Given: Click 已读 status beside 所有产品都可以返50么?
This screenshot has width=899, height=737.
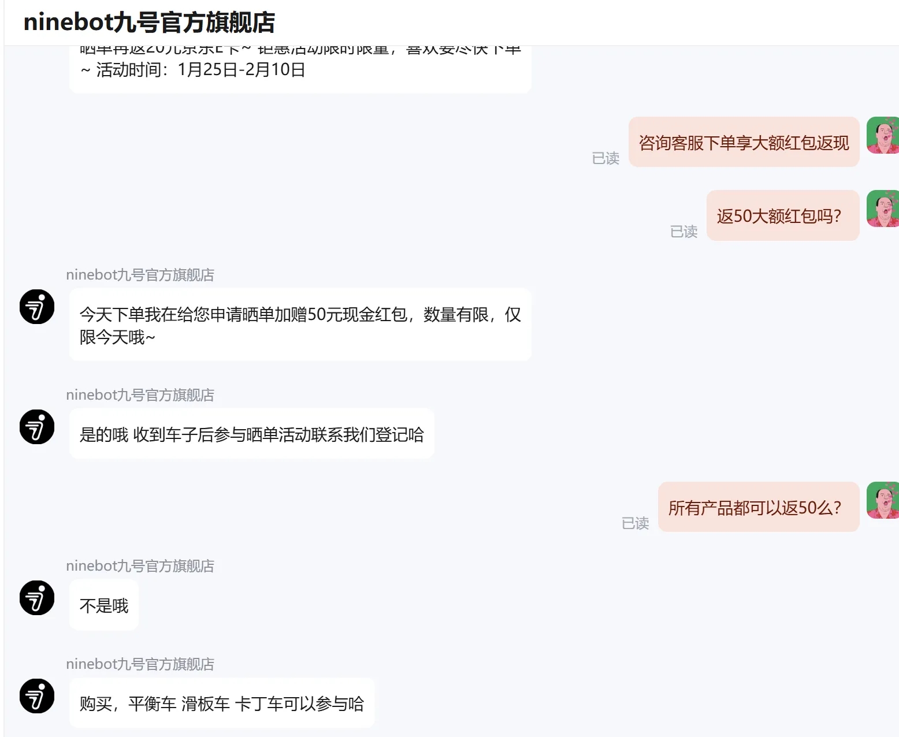Looking at the screenshot, I should point(635,523).
